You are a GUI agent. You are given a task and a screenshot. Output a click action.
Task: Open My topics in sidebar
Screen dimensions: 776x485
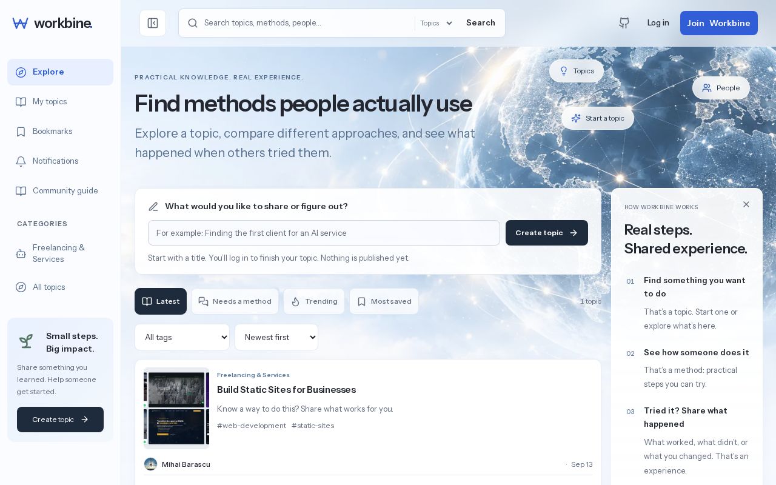click(60, 102)
